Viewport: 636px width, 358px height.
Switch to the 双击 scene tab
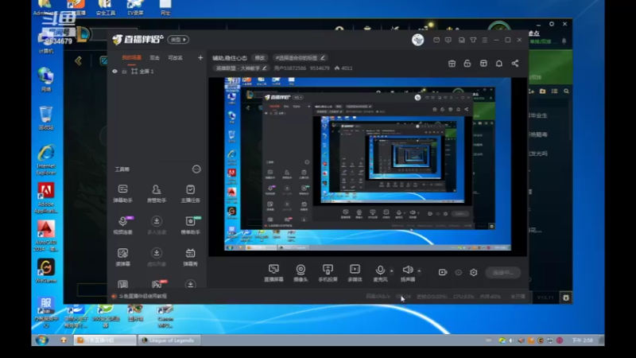pyautogui.click(x=154, y=58)
